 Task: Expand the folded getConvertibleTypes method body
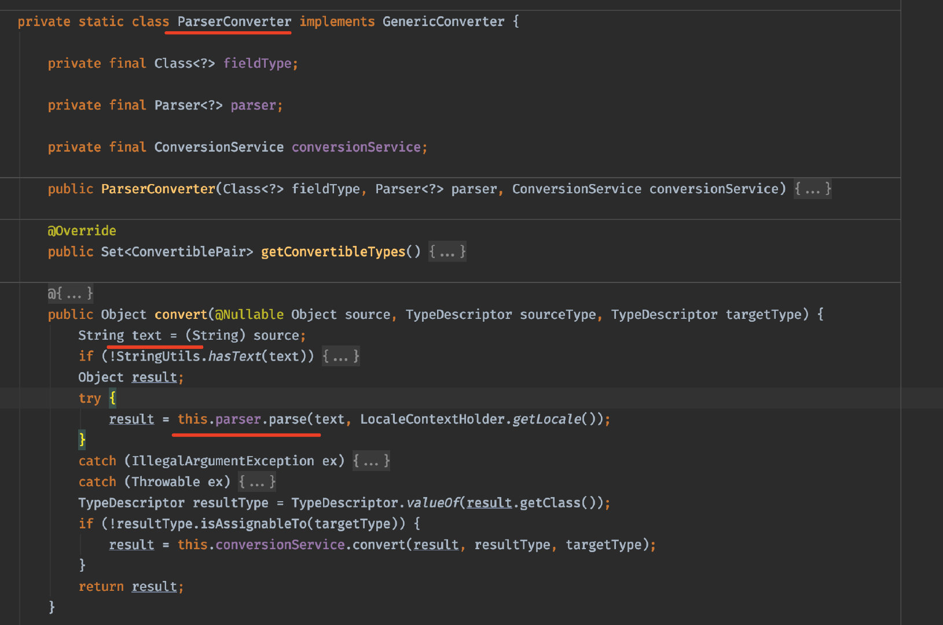[x=447, y=252]
